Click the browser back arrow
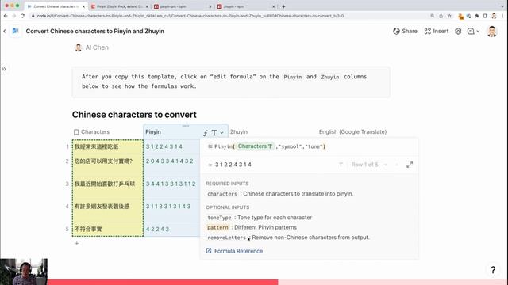508x285 pixels. [x=6, y=16]
